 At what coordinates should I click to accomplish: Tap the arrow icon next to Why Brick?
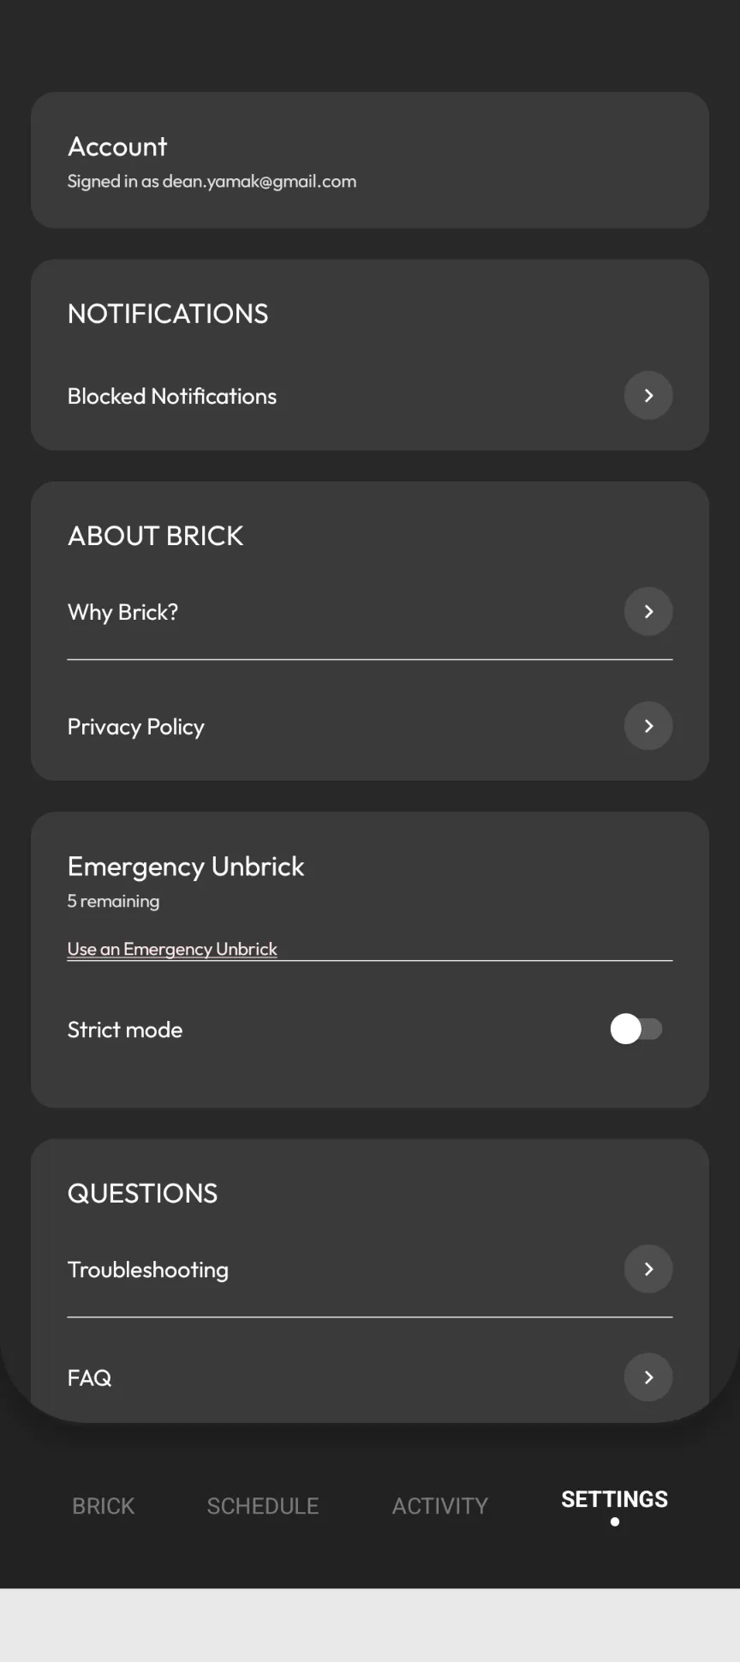pos(648,611)
